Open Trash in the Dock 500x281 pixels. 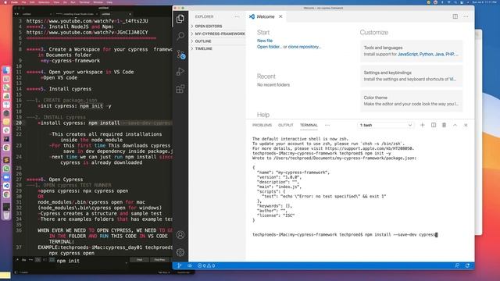6,215
